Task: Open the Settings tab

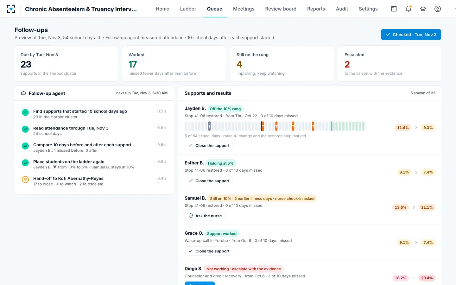Action: (x=368, y=9)
